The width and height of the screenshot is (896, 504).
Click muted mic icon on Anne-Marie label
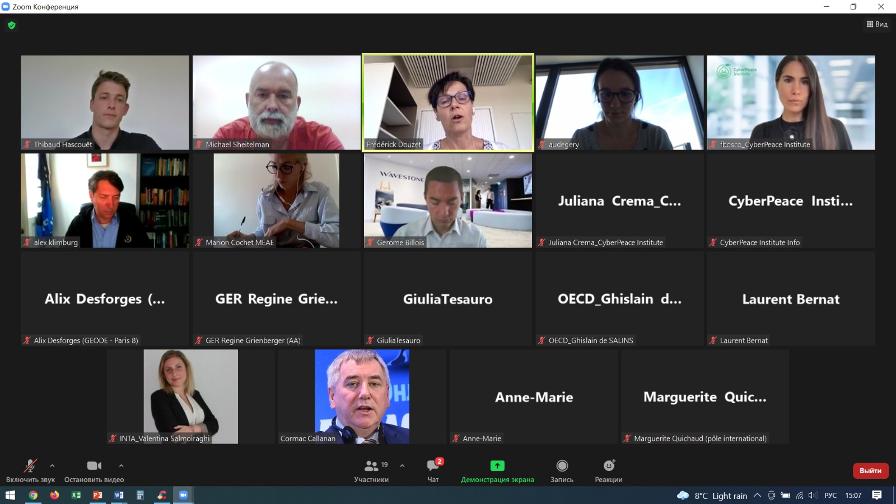click(456, 438)
